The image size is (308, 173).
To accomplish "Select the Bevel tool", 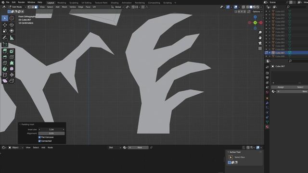I will [5, 57].
